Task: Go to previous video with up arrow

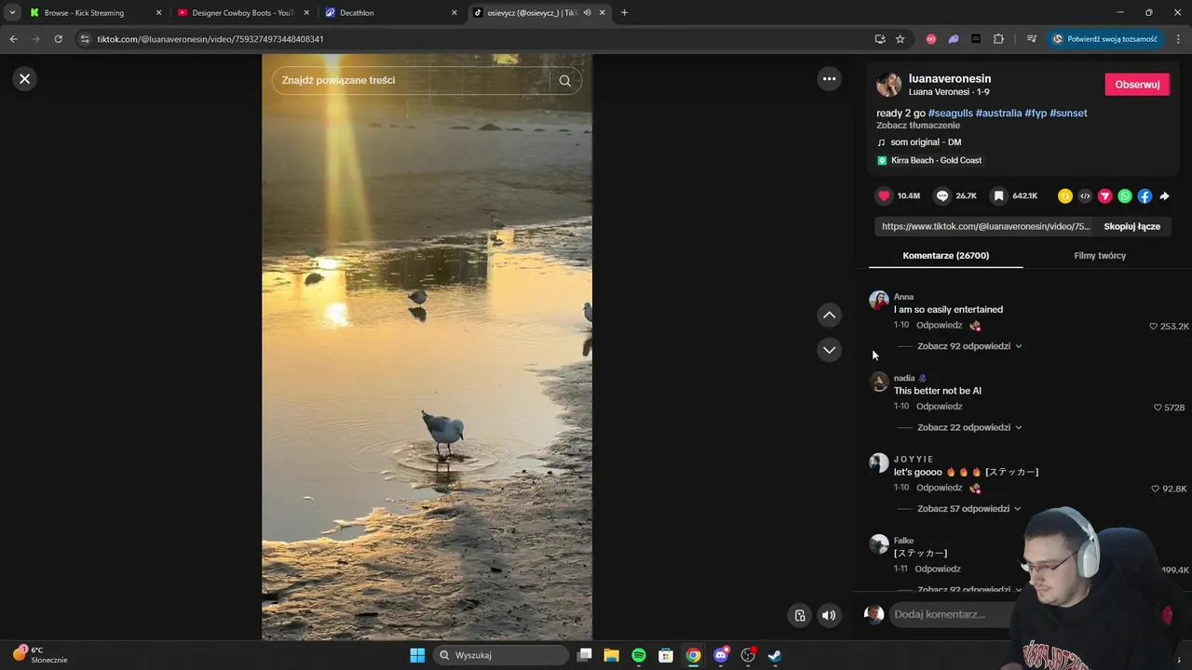Action: click(829, 315)
